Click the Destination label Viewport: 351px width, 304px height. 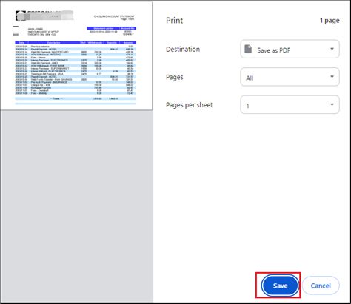pos(183,50)
